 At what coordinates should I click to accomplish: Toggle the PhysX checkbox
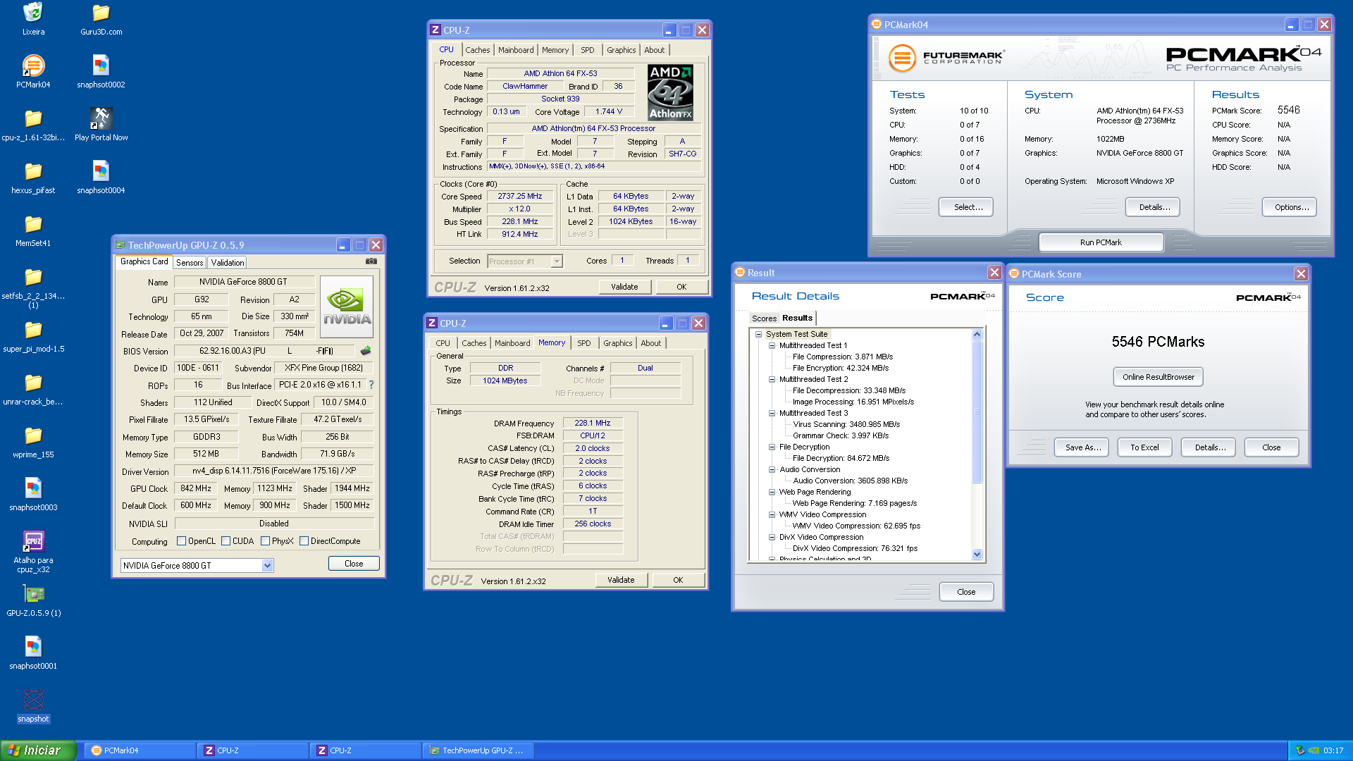[x=265, y=541]
